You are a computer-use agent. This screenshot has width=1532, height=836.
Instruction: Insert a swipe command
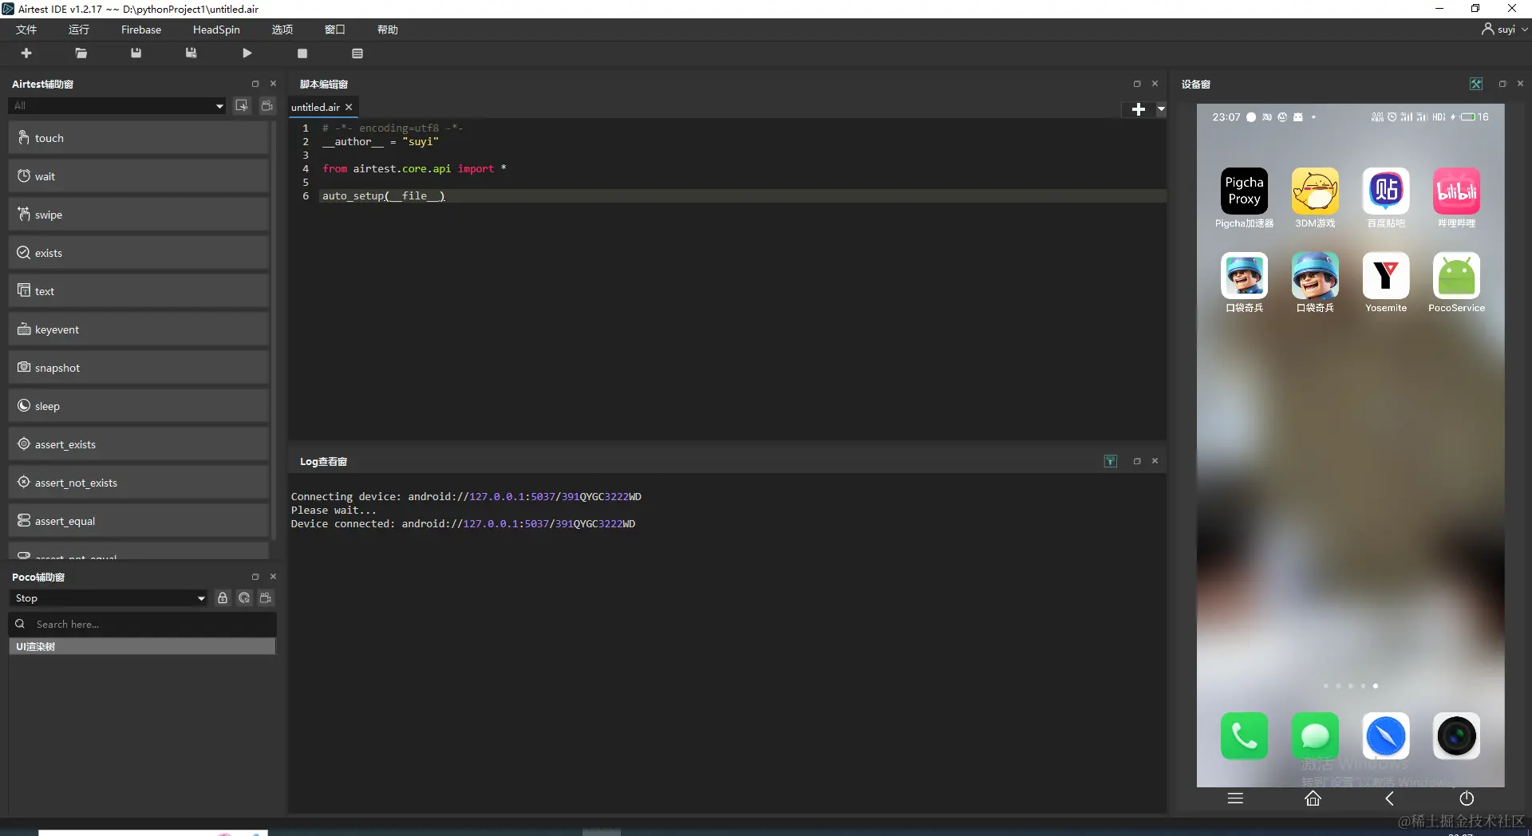[139, 215]
